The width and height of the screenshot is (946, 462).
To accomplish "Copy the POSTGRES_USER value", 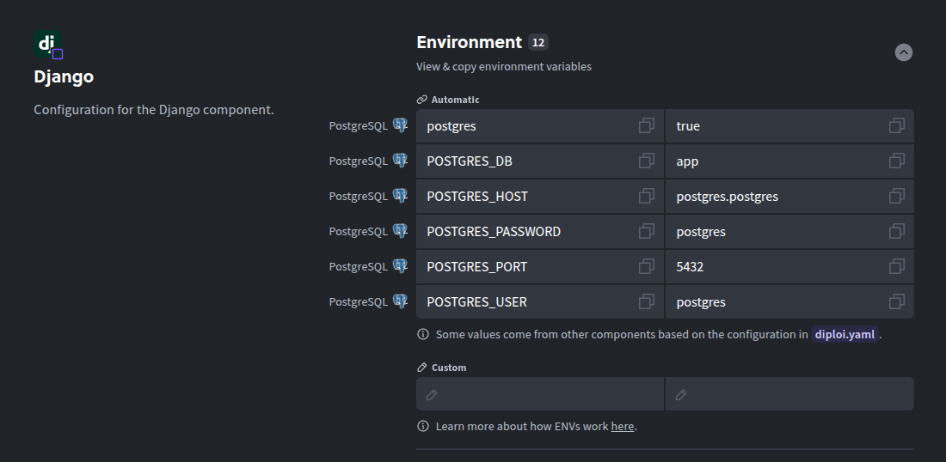I will pyautogui.click(x=896, y=301).
